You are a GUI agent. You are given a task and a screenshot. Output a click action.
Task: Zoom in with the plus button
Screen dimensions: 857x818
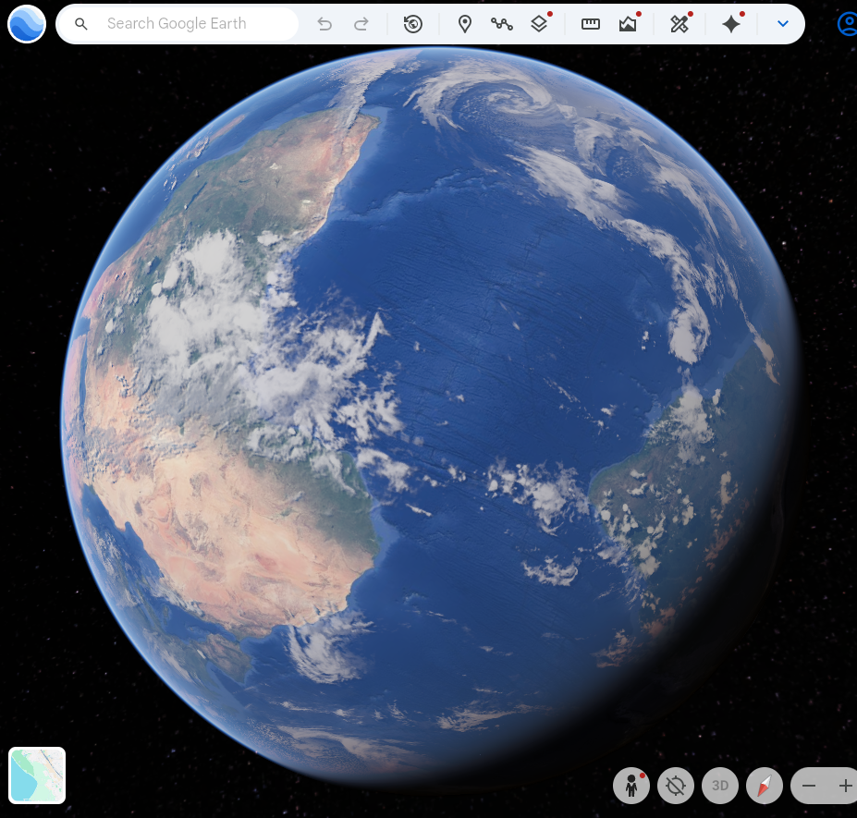point(844,786)
